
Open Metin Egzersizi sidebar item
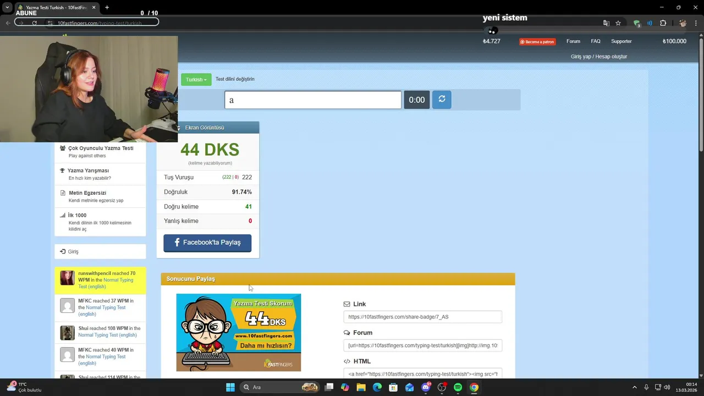click(100, 196)
